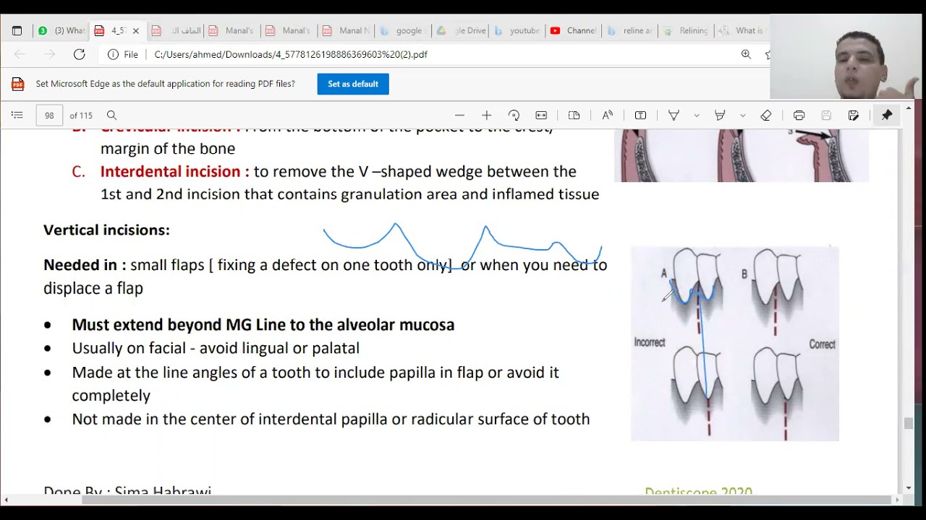Switch to the Channel YouTube tab
This screenshot has width=926, height=520.
[574, 31]
